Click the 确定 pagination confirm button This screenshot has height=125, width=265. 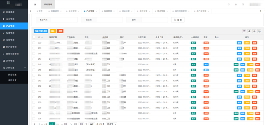point(92,124)
